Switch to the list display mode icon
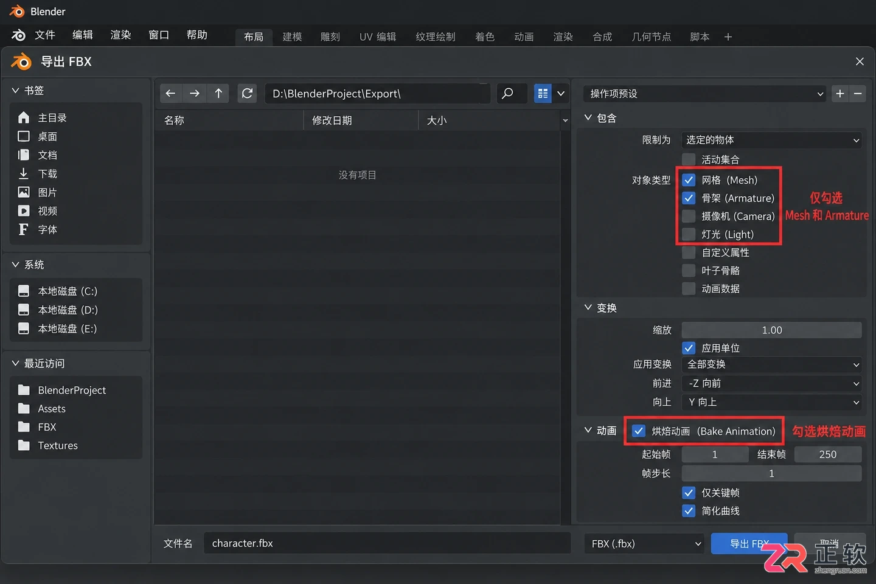The height and width of the screenshot is (584, 876). (x=543, y=94)
